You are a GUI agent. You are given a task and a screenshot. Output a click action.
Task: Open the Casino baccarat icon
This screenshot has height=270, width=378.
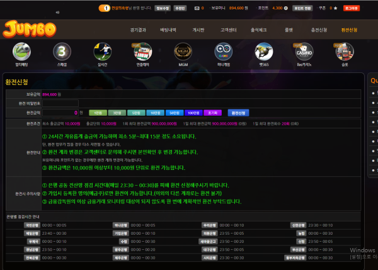[304, 52]
